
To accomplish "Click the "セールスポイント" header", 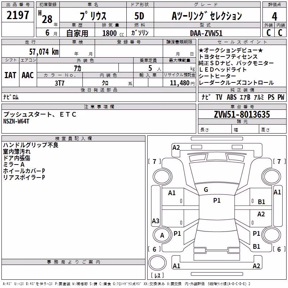I will (242, 42).
